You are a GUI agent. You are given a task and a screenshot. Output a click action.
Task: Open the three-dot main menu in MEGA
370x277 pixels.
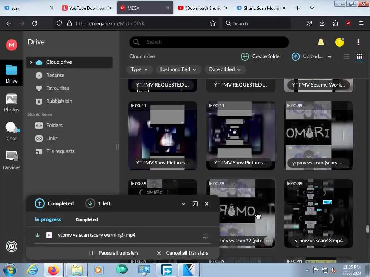(358, 42)
